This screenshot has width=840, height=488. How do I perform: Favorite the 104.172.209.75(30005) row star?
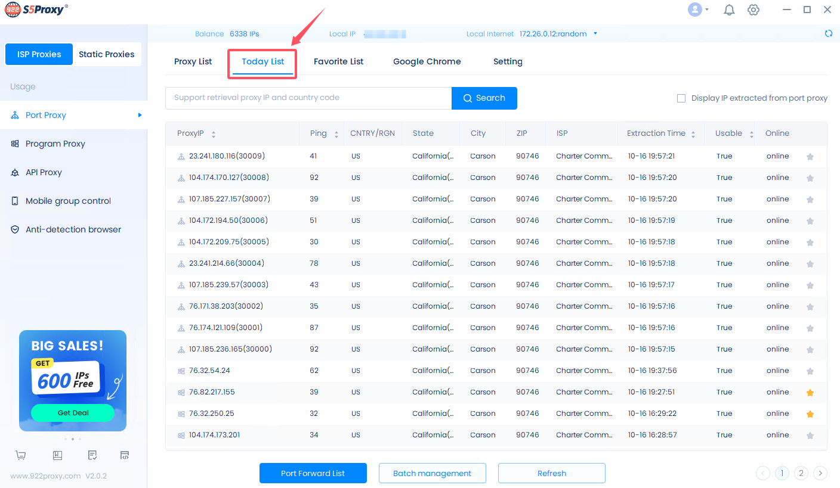point(810,243)
